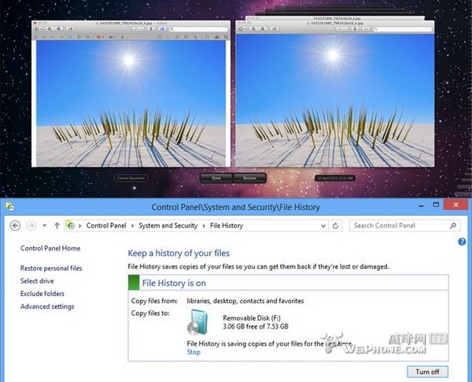Open Advanced settings link
Viewport: 472px width, 382px height.
(x=47, y=306)
